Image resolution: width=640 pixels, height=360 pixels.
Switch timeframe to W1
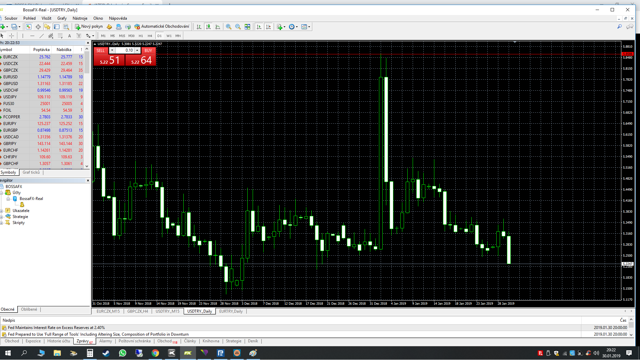169,36
